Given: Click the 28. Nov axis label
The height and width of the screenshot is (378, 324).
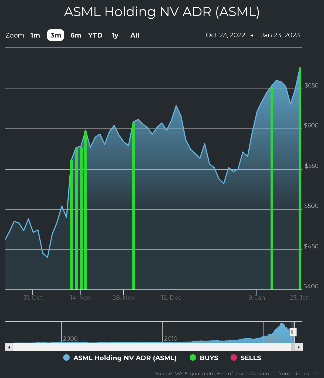Looking at the screenshot, I should pos(124,298).
